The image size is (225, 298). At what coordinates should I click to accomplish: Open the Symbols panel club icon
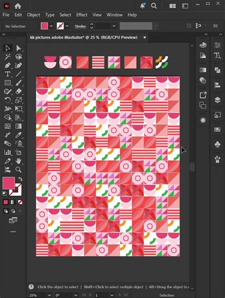(218, 144)
